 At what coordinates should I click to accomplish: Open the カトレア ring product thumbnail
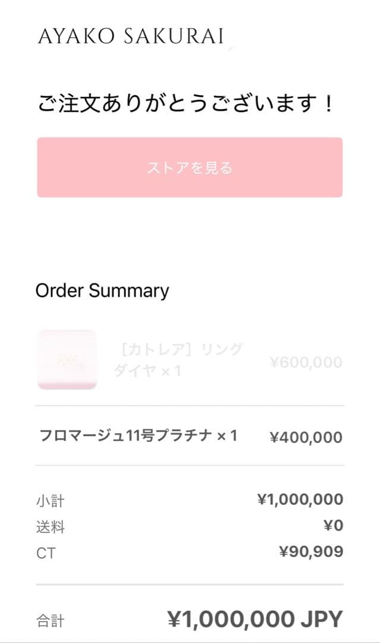(67, 359)
